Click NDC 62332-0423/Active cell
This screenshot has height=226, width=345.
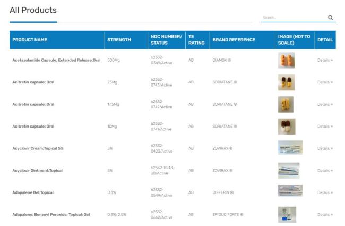[x=161, y=148]
